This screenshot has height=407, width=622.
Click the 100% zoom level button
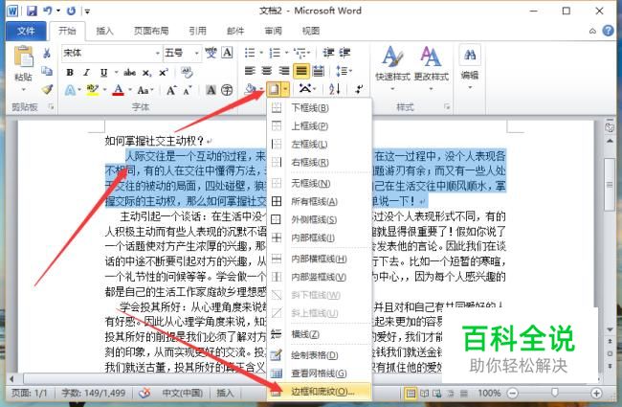click(x=489, y=393)
